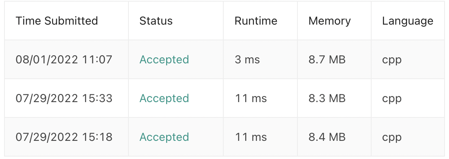Click the Time Submitted column header
Viewport: 449px width, 159px height.
[x=57, y=21]
